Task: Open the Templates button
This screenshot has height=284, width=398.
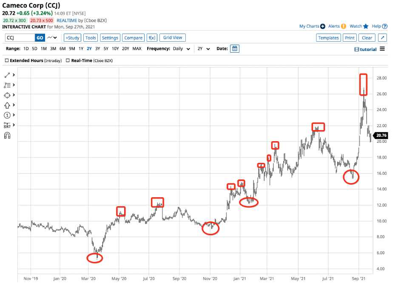Action: tap(328, 37)
